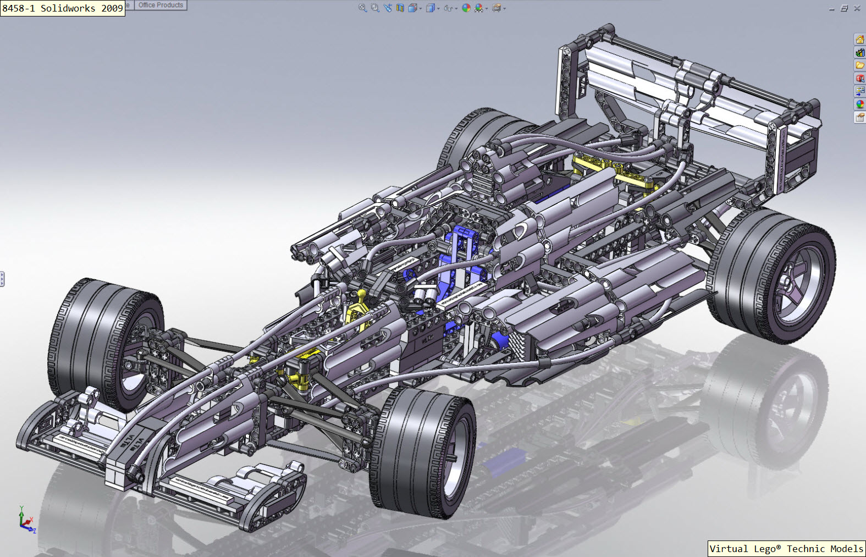Restore down the document window
This screenshot has height=557, width=866.
click(844, 8)
